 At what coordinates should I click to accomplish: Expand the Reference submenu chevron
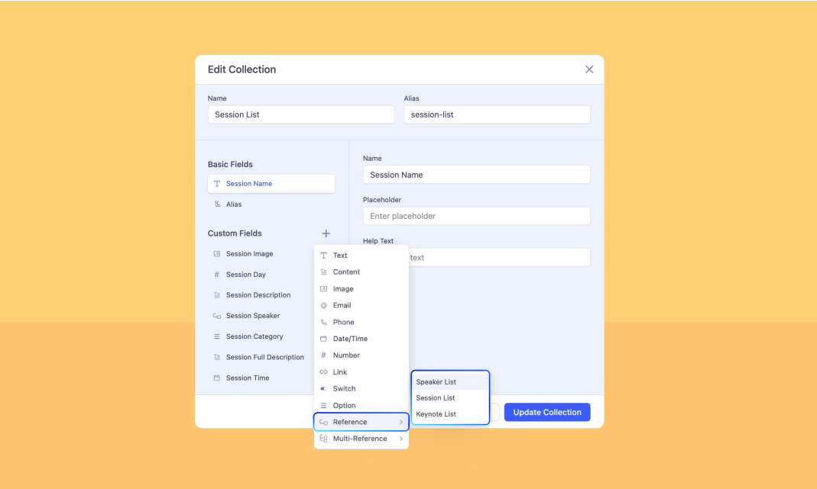click(400, 422)
